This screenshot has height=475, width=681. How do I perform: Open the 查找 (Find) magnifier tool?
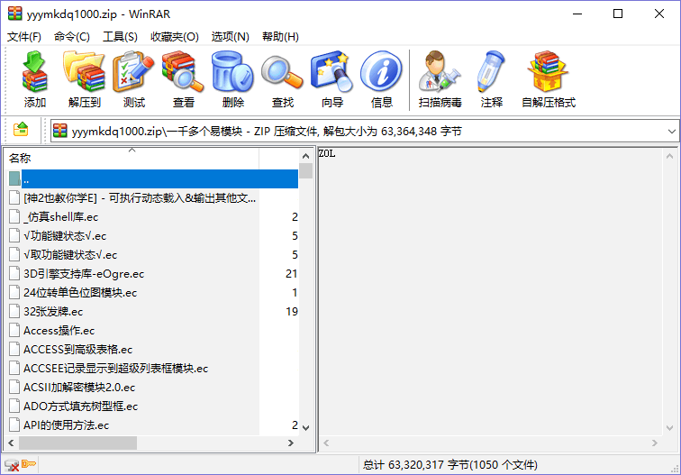tap(282, 79)
